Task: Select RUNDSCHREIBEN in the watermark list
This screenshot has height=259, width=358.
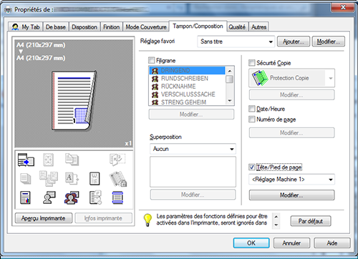Action: tap(187, 78)
